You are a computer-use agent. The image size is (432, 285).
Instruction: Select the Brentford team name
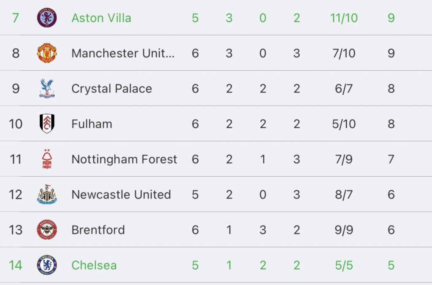[98, 230]
